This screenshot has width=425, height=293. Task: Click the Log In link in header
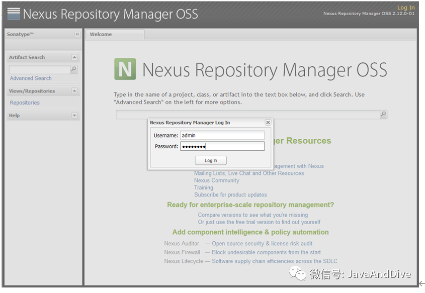point(406,8)
